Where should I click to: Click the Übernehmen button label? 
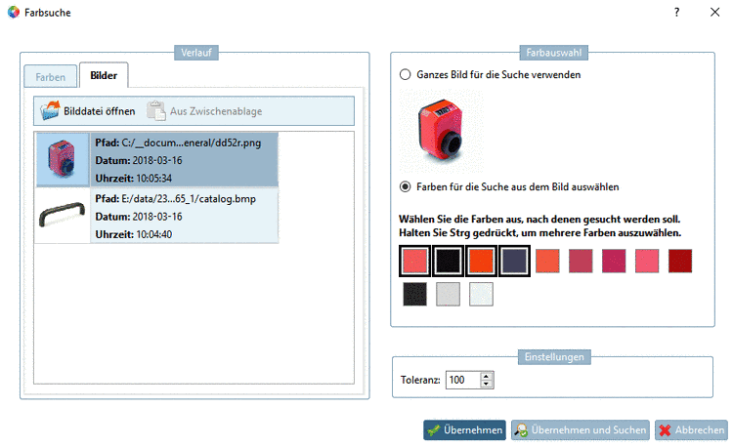473,429
